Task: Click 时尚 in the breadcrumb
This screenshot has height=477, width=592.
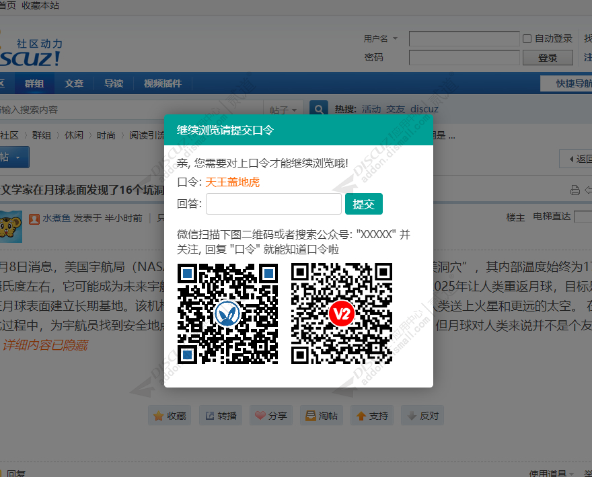Action: coord(106,135)
